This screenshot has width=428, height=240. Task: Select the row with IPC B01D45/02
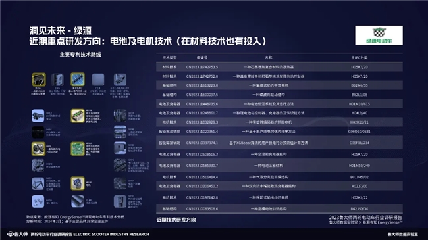pos(279,177)
